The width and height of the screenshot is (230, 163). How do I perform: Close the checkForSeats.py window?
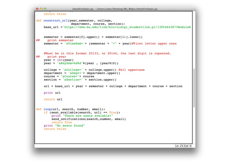tap(37, 9)
